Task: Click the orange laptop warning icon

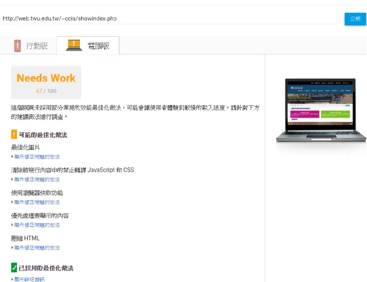Action: [x=74, y=45]
